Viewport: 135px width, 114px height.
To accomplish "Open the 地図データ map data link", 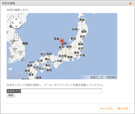I will [97, 77].
